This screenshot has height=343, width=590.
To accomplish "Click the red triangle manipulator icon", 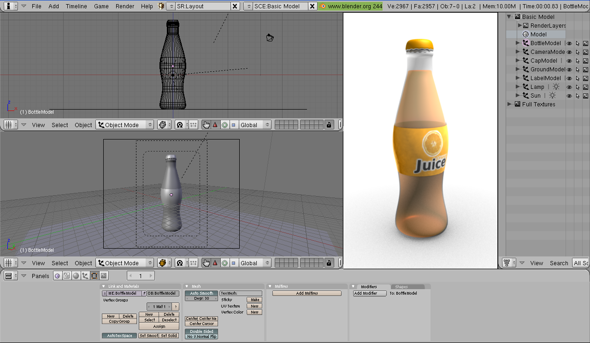I will point(215,125).
